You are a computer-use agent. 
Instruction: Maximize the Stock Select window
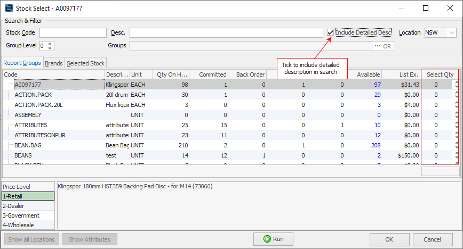(425, 8)
